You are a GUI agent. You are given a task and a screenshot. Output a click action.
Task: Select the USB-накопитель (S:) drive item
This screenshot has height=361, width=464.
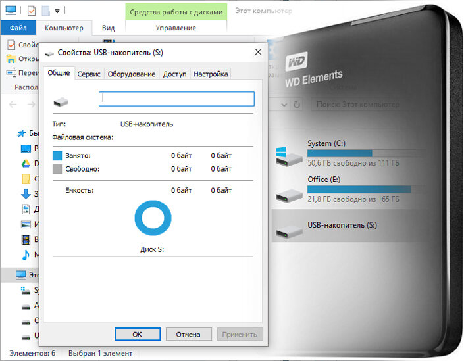tap(349, 226)
